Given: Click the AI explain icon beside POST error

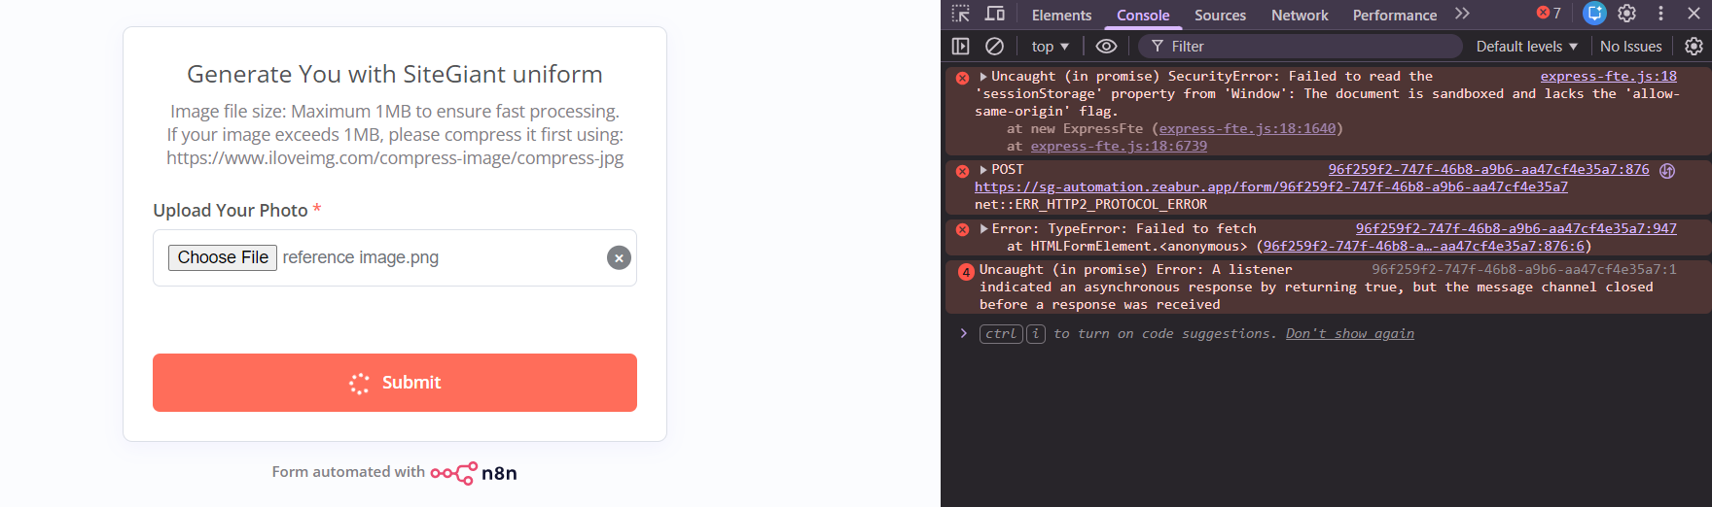Looking at the screenshot, I should click(1667, 170).
